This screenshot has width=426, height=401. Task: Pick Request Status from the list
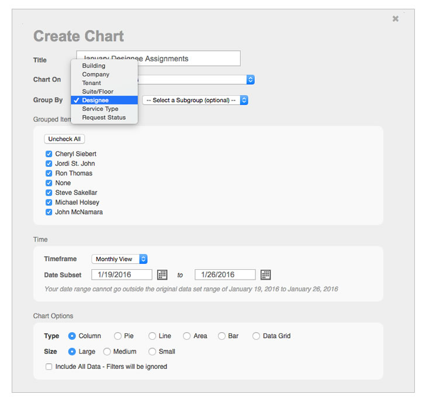pos(103,117)
